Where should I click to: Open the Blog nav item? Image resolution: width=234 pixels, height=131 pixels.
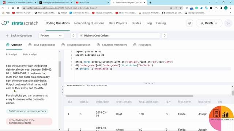(149, 23)
